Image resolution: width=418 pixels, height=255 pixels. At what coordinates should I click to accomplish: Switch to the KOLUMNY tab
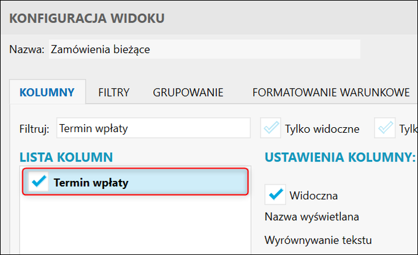coord(47,93)
